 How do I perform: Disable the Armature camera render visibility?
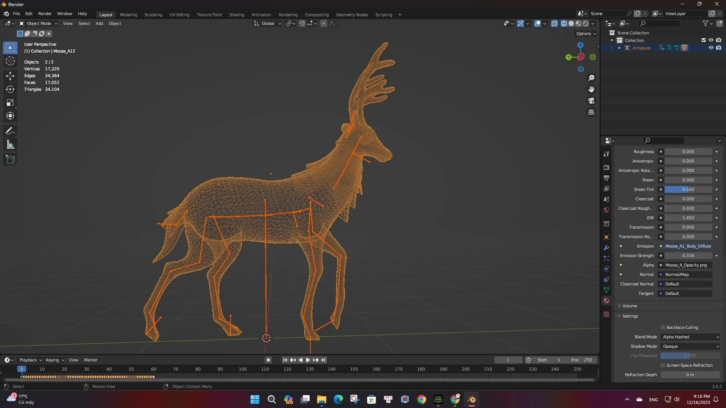click(x=720, y=48)
